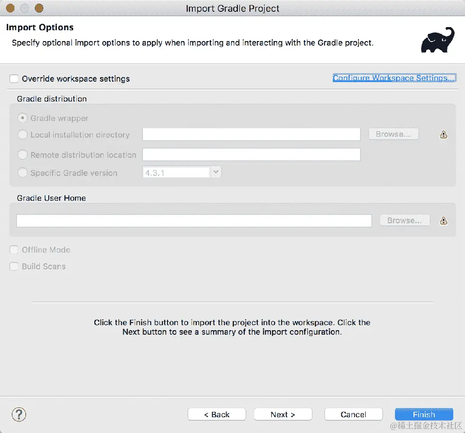Enable Override workspace settings checkbox
Image resolution: width=465 pixels, height=433 pixels.
14,79
